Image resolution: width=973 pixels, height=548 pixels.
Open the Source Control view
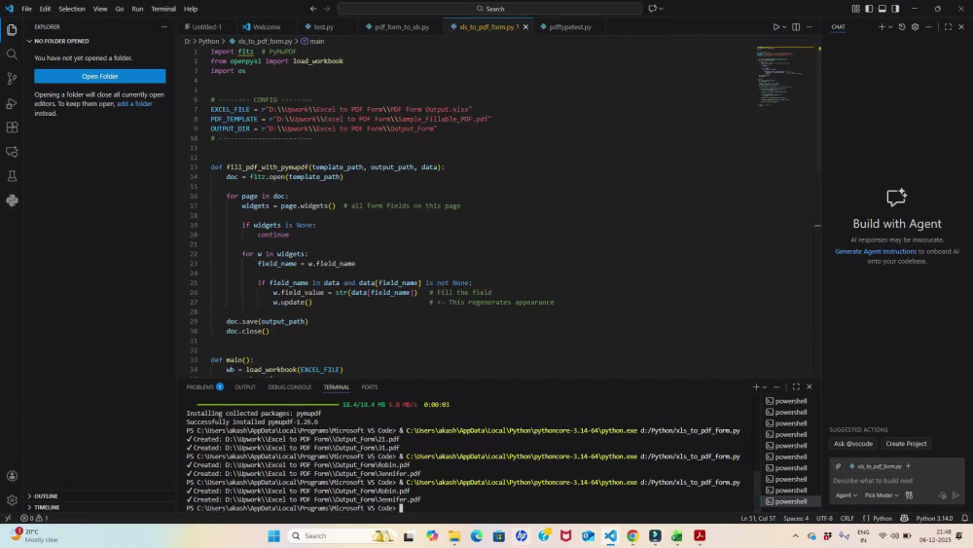[12, 79]
